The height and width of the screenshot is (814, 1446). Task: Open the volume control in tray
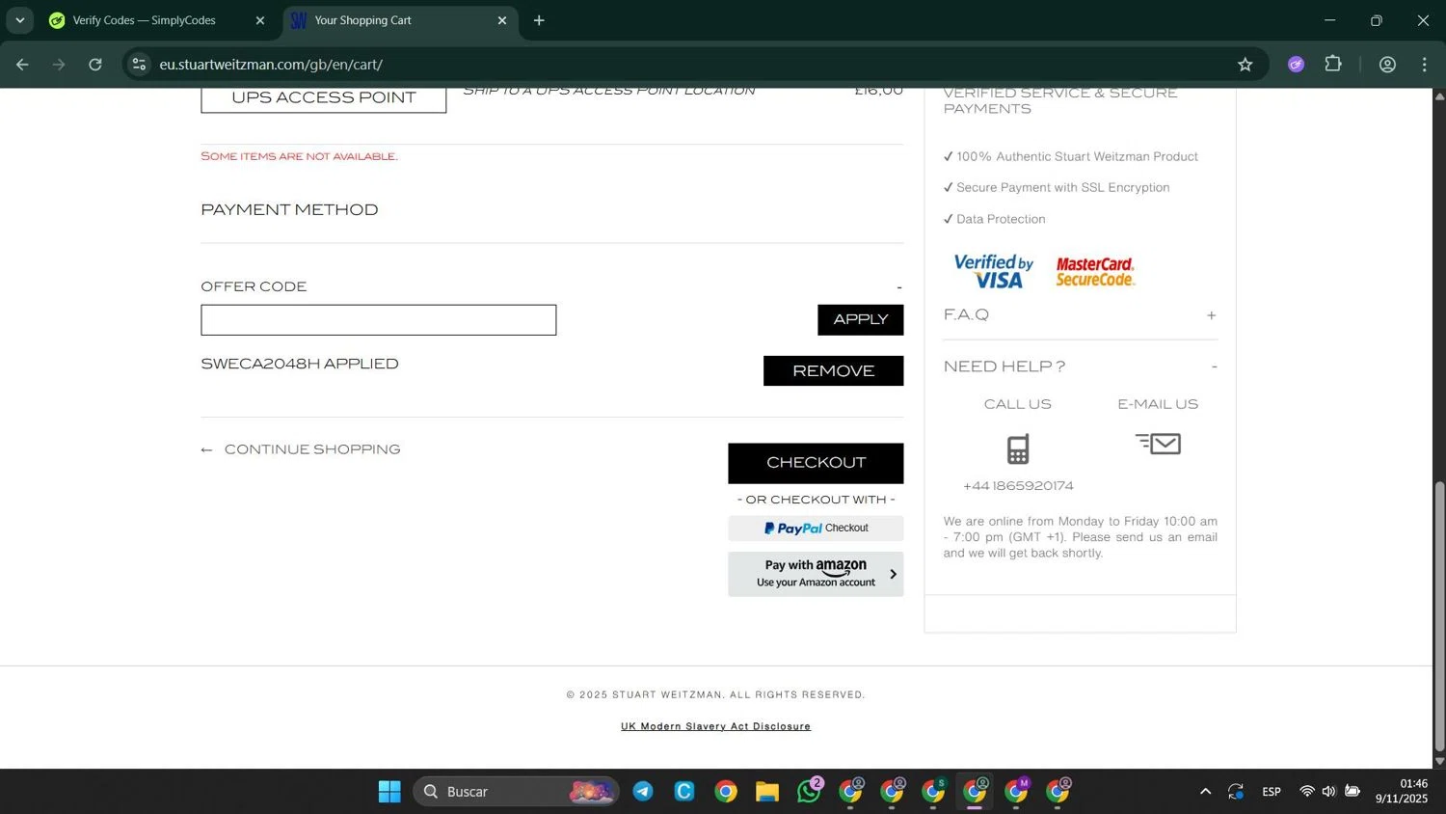click(x=1329, y=792)
